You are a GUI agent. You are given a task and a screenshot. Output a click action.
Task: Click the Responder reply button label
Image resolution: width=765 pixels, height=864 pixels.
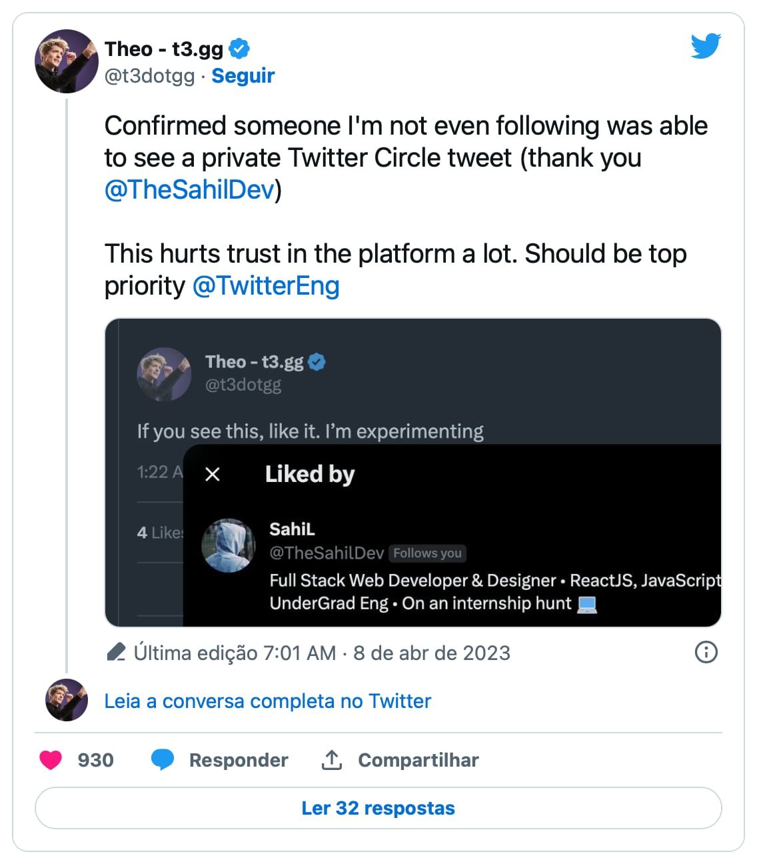click(x=239, y=760)
